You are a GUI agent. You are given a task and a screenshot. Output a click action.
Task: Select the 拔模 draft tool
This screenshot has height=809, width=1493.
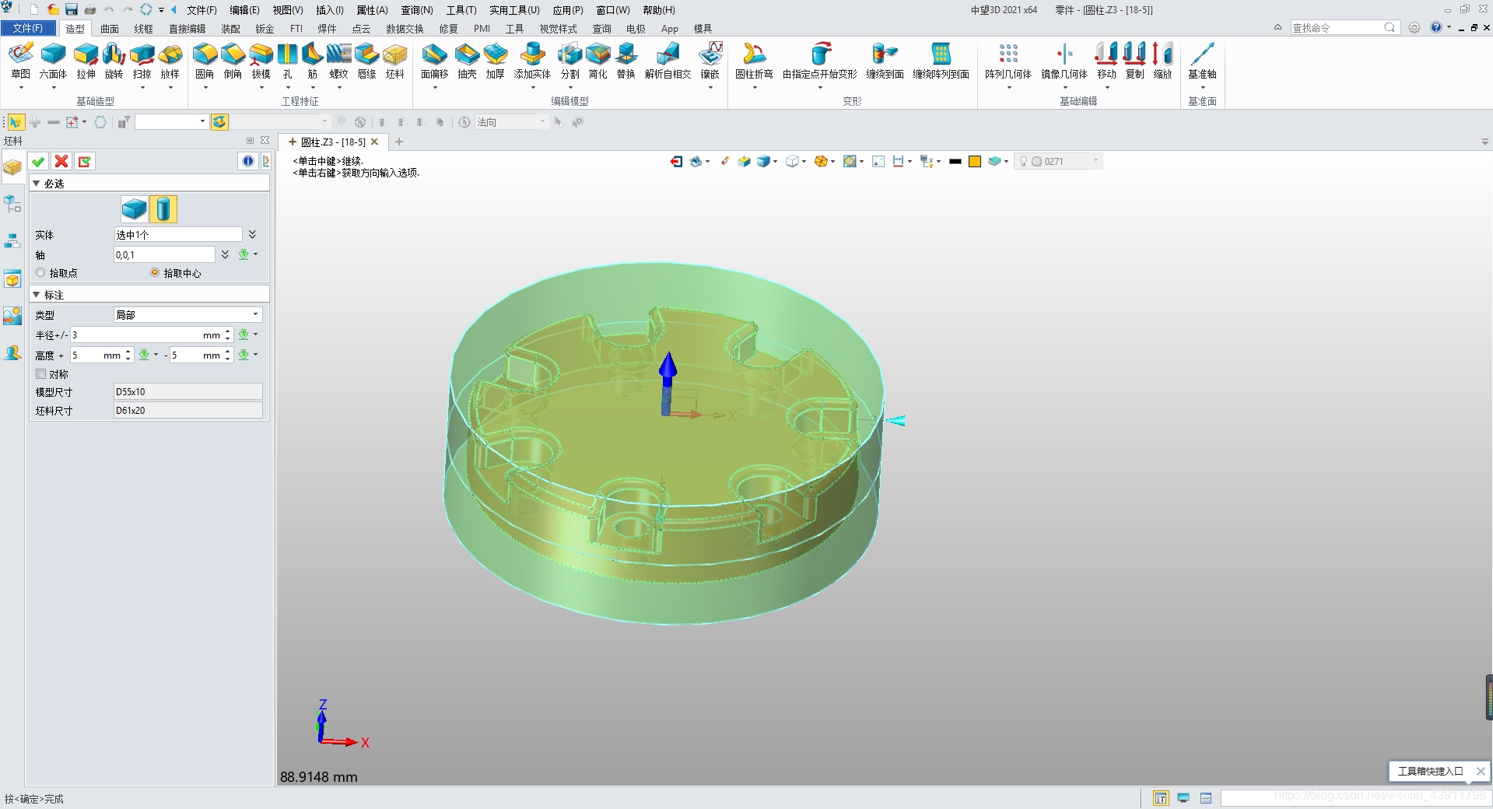(x=261, y=61)
